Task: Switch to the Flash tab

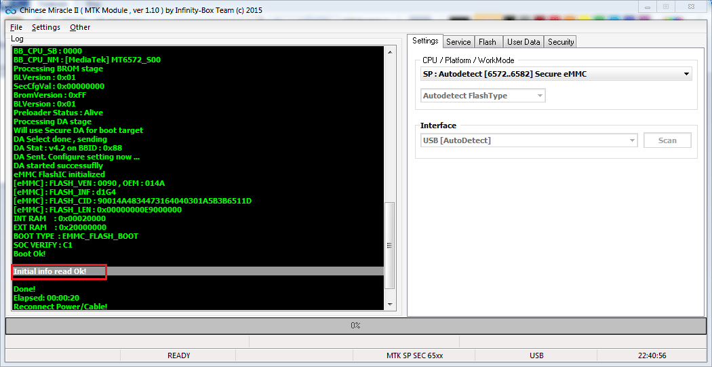Action: 488,42
